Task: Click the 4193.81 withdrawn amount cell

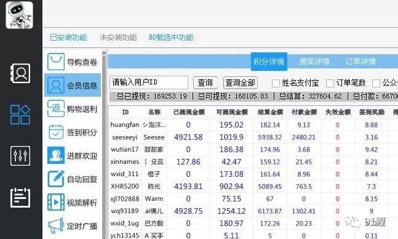Action: click(x=188, y=187)
